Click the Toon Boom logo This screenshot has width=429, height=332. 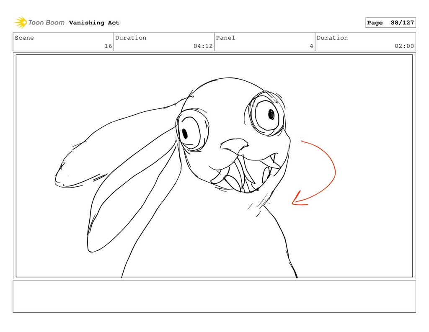pos(39,23)
